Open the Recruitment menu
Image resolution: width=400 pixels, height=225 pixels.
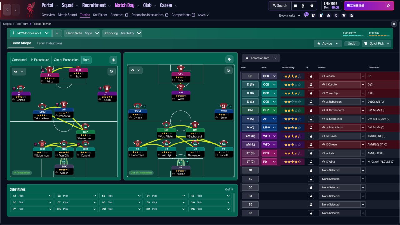[x=97, y=5]
